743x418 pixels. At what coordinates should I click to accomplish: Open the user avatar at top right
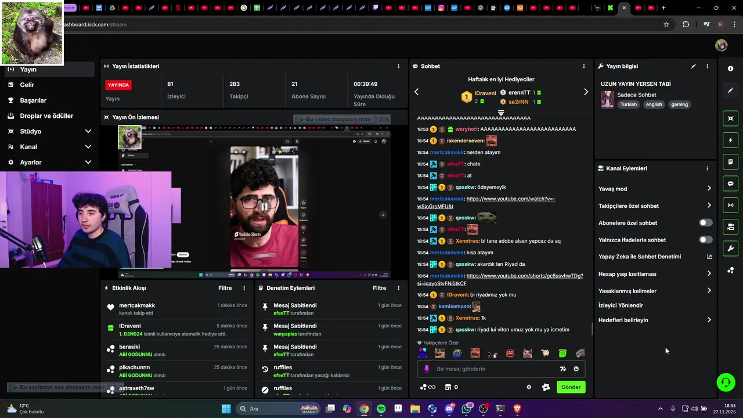(x=721, y=45)
